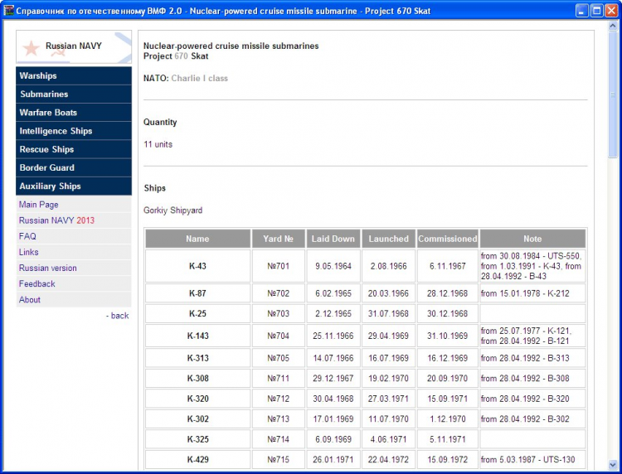Minimize the reference window
Image resolution: width=622 pixels, height=474 pixels.
pos(582,11)
